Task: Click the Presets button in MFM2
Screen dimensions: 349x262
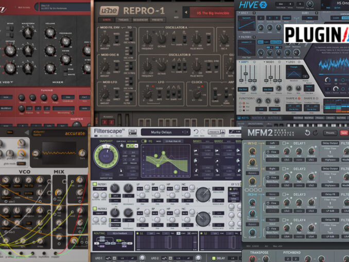Action: (330, 133)
